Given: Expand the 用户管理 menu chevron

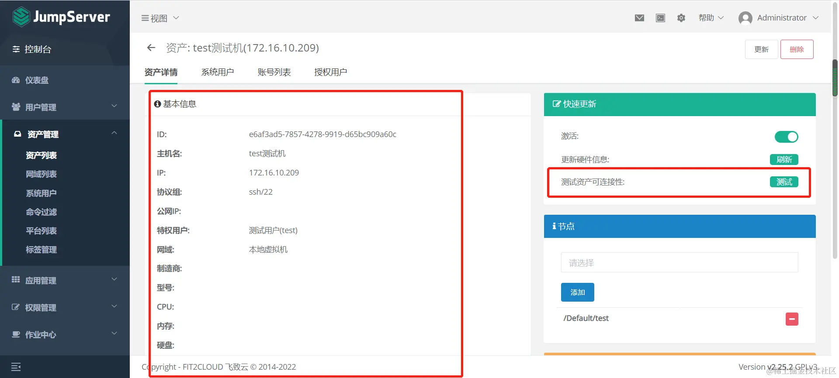Looking at the screenshot, I should [x=114, y=106].
